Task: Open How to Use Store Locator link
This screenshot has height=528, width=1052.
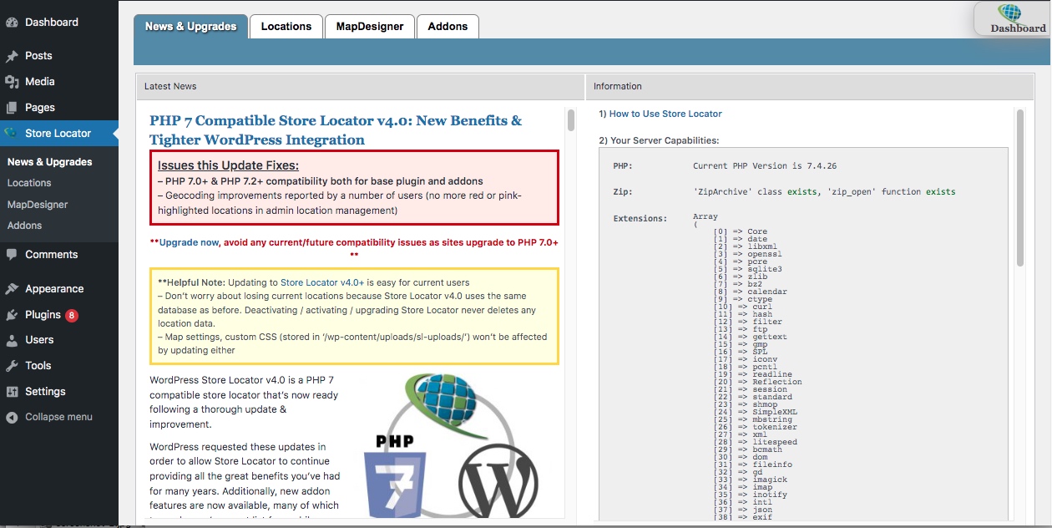Action: pyautogui.click(x=665, y=114)
